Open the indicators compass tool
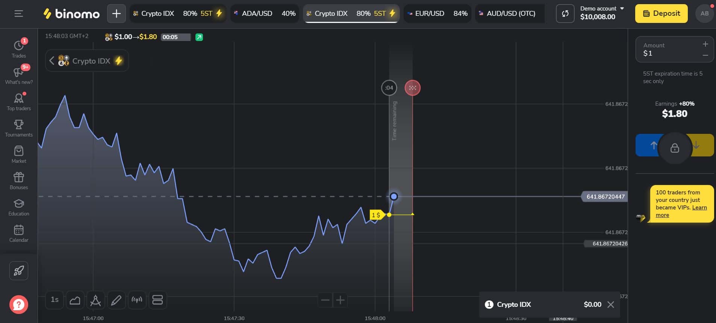This screenshot has width=716, height=323. tap(95, 300)
